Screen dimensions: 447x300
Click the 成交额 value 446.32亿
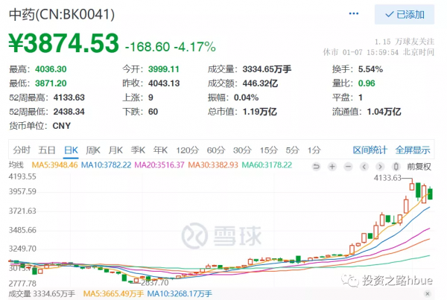click(x=260, y=83)
